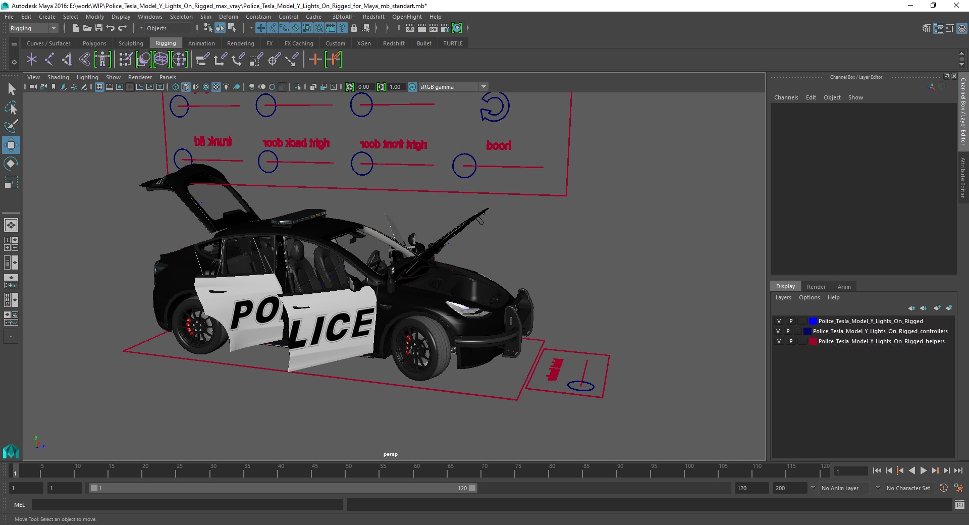Viewport: 969px width, 525px height.
Task: Activate the Lasso select tool
Action: coord(11,108)
